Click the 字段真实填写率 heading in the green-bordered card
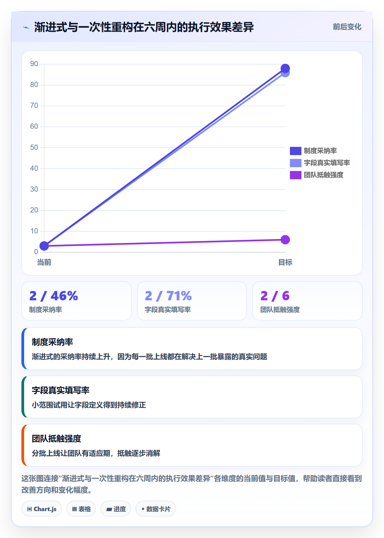The width and height of the screenshot is (384, 538). point(61,390)
